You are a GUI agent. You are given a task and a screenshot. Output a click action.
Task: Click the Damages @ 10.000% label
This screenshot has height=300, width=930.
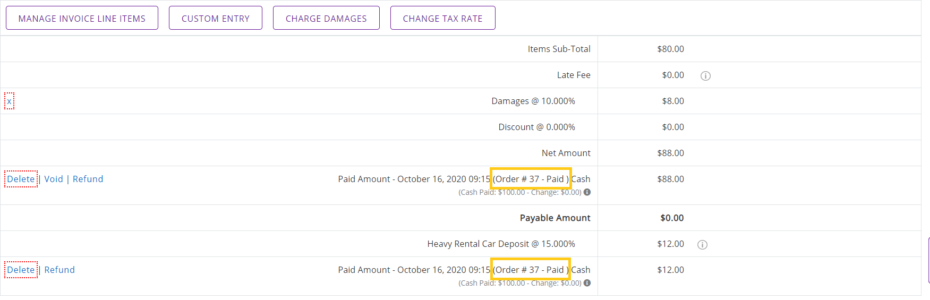(533, 101)
